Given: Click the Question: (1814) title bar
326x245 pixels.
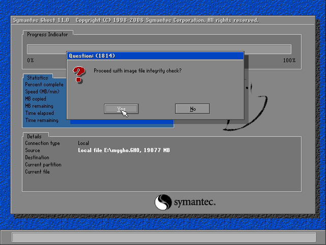Looking at the screenshot, I should (155, 56).
